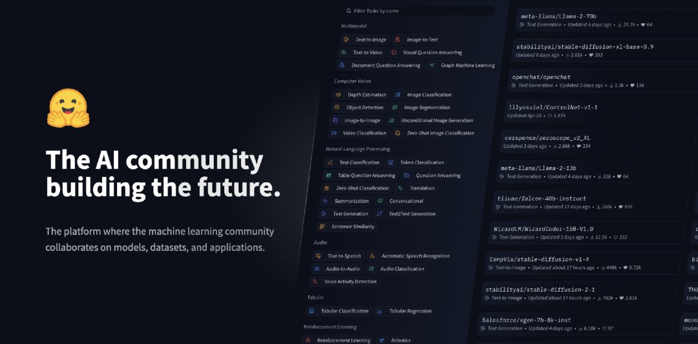Click the Image Classification icon
The width and height of the screenshot is (698, 344).
coord(397,95)
